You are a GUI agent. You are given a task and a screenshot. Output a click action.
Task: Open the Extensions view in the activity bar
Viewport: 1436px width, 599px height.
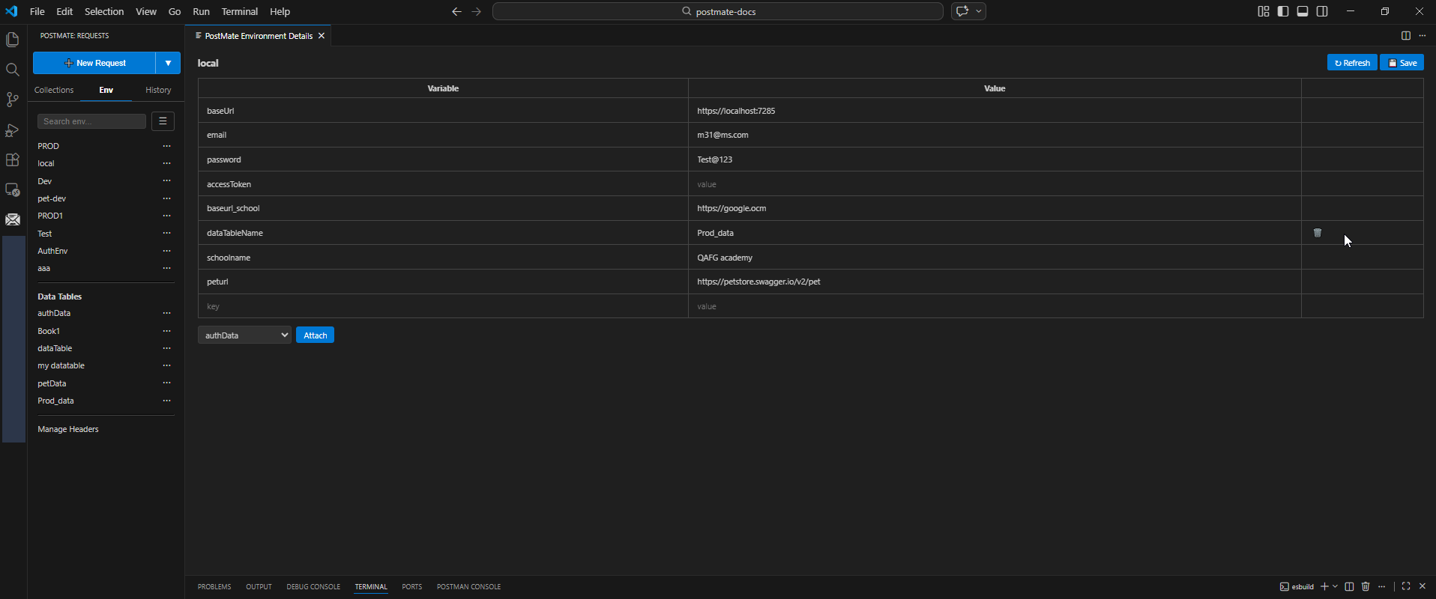13,159
